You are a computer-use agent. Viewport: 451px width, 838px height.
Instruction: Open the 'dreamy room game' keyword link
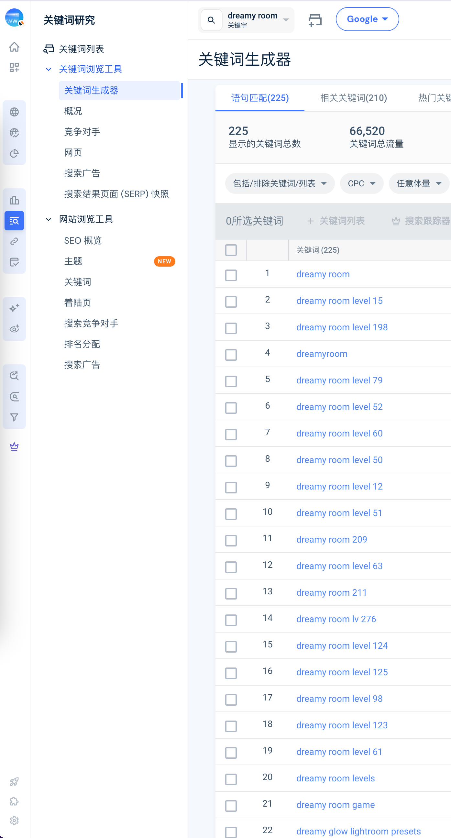click(x=335, y=805)
